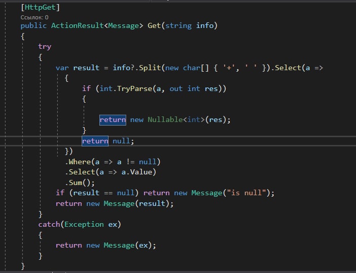Select 'result == null' condition

(104, 193)
